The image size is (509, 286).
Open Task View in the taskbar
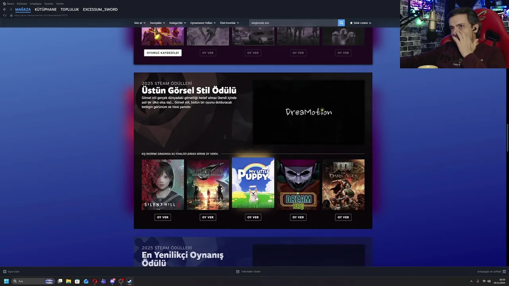pos(60,281)
